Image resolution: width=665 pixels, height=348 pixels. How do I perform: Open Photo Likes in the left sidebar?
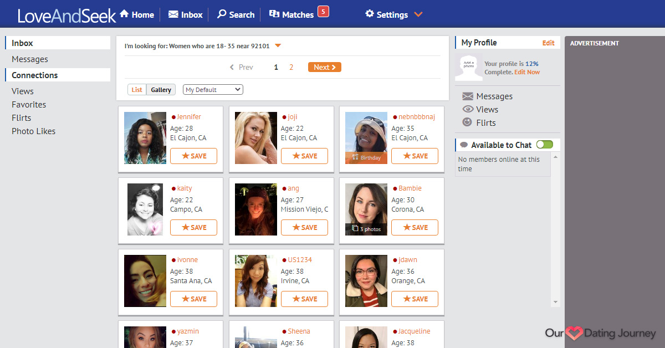tap(34, 131)
